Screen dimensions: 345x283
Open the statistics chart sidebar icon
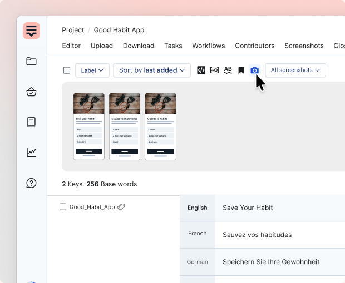(31, 153)
